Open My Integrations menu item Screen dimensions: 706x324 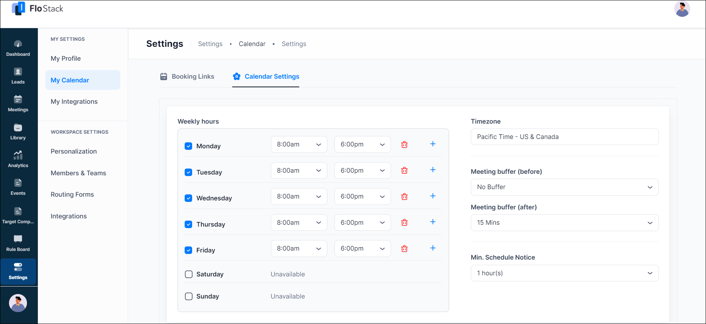click(74, 102)
